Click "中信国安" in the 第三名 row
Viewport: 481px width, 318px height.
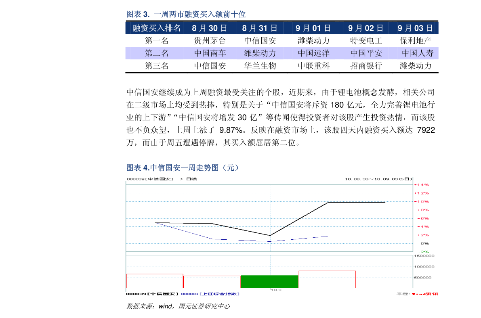coord(210,66)
